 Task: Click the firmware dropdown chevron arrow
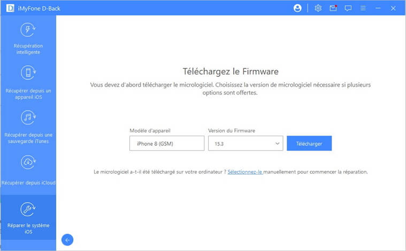tap(277, 144)
